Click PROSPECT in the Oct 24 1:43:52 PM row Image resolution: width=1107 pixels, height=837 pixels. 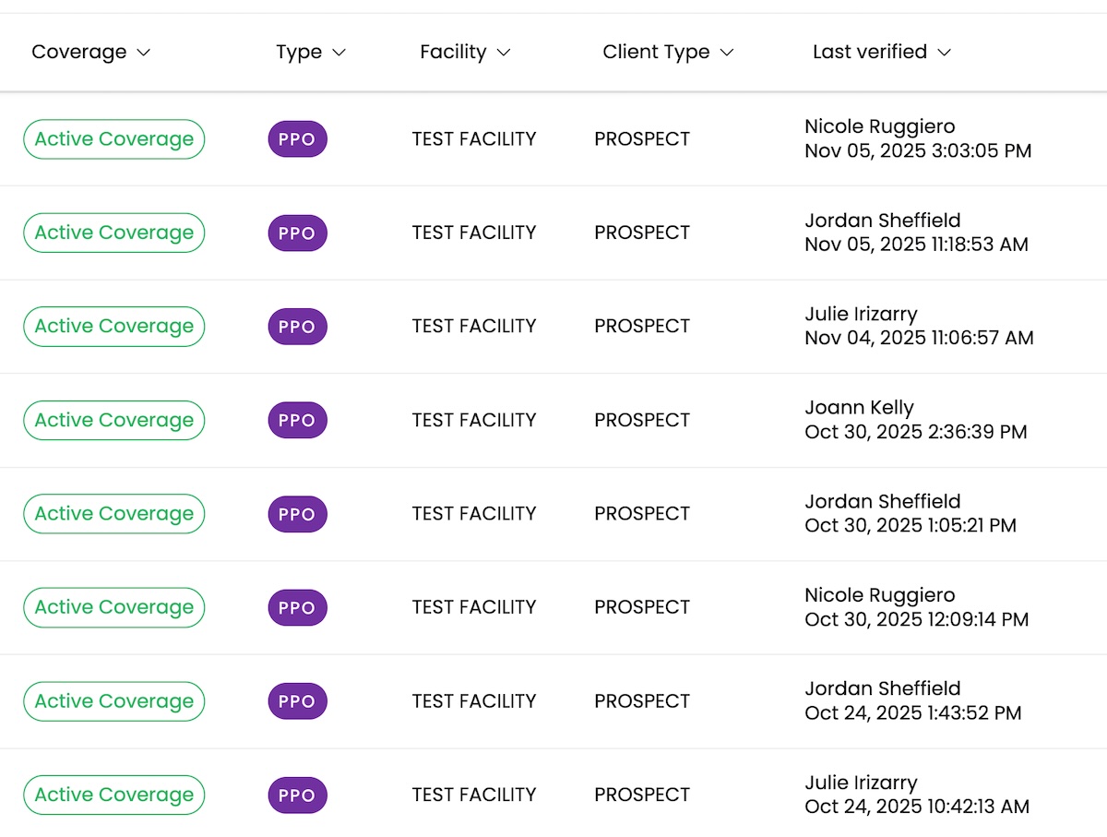[642, 701]
